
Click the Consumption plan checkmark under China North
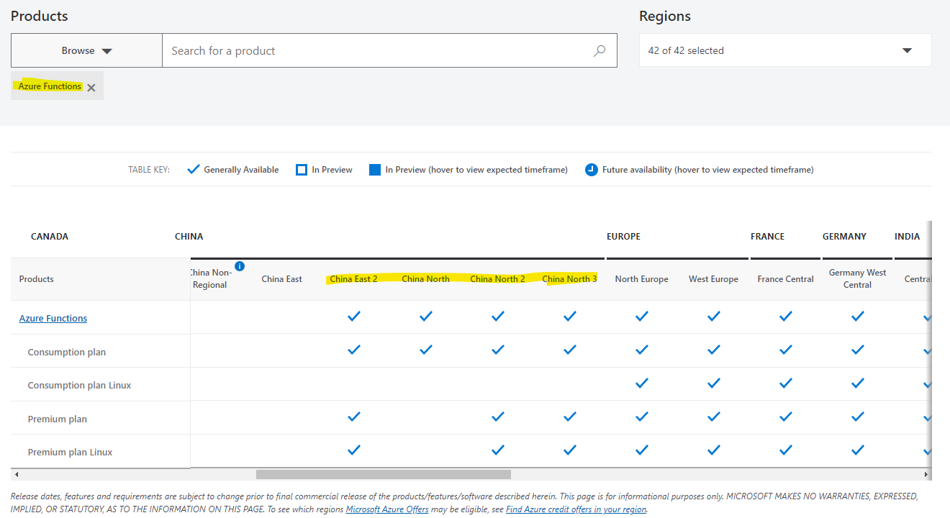425,349
